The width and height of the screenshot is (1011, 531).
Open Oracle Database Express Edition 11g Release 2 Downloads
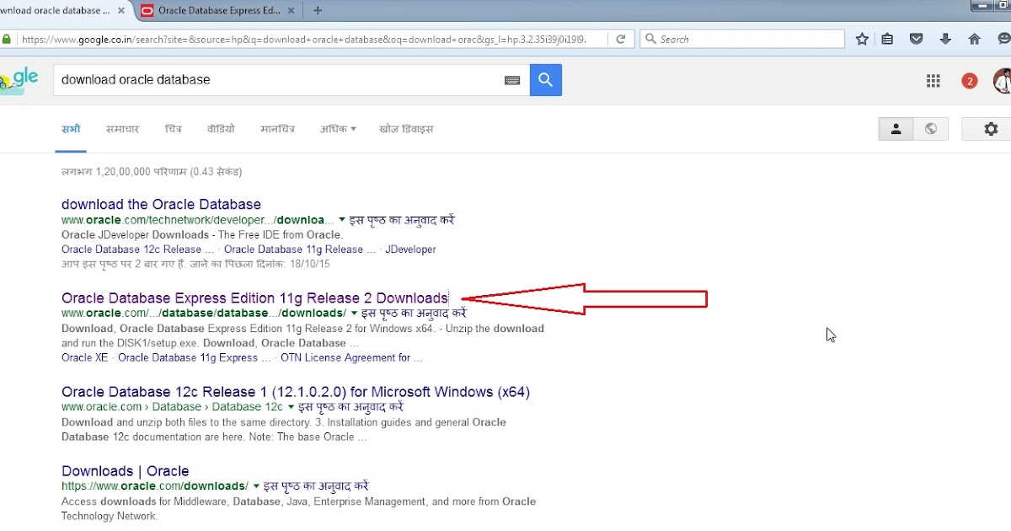point(254,298)
